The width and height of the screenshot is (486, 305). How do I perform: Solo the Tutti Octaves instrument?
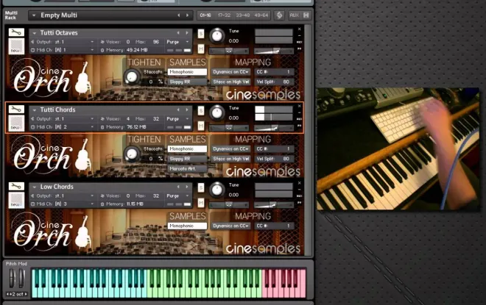[201, 33]
